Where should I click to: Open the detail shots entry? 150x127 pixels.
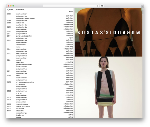pos(20,115)
